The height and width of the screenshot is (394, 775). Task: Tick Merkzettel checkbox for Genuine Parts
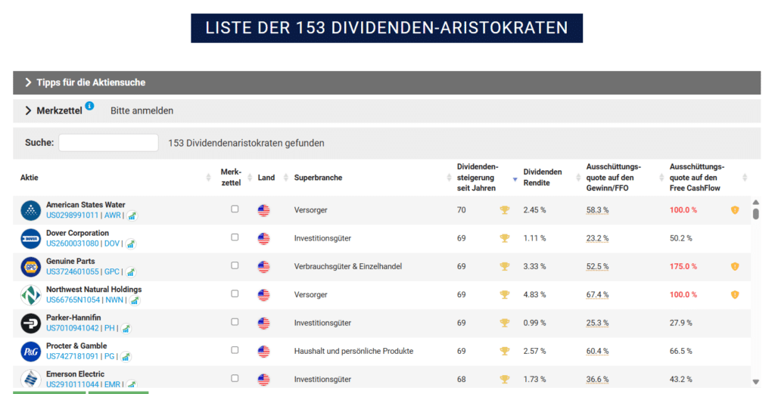235,265
